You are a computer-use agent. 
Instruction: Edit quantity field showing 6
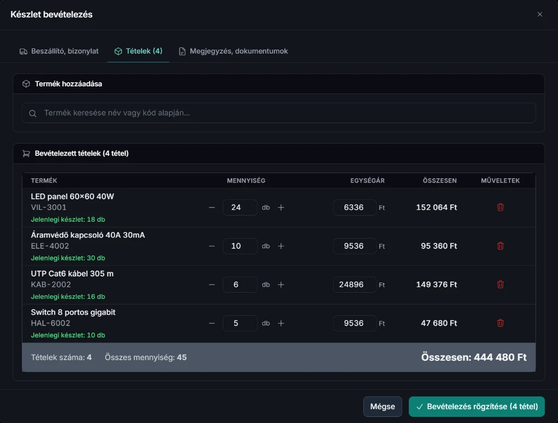pyautogui.click(x=240, y=285)
